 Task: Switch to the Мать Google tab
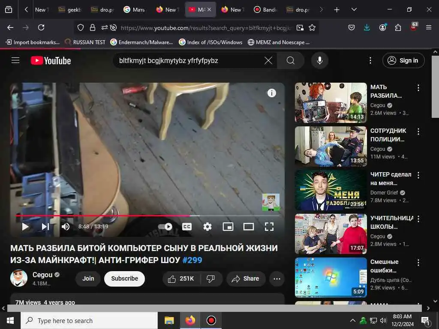(135, 9)
